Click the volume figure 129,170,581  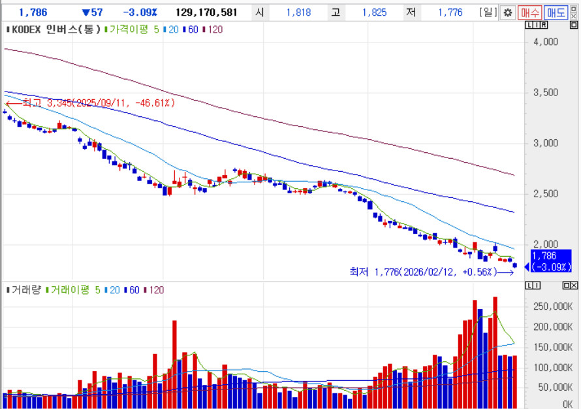(x=206, y=12)
